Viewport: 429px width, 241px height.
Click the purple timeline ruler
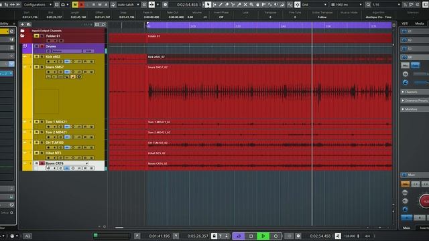[x=269, y=25]
